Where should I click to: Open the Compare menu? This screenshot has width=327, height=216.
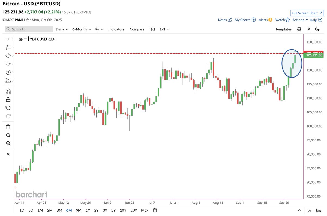(x=137, y=29)
